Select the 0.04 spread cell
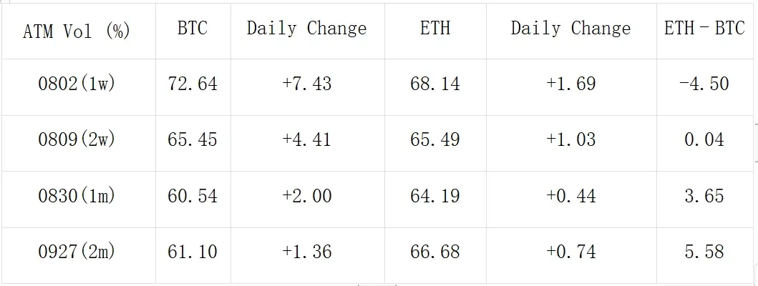The width and height of the screenshot is (758, 286). point(704,139)
